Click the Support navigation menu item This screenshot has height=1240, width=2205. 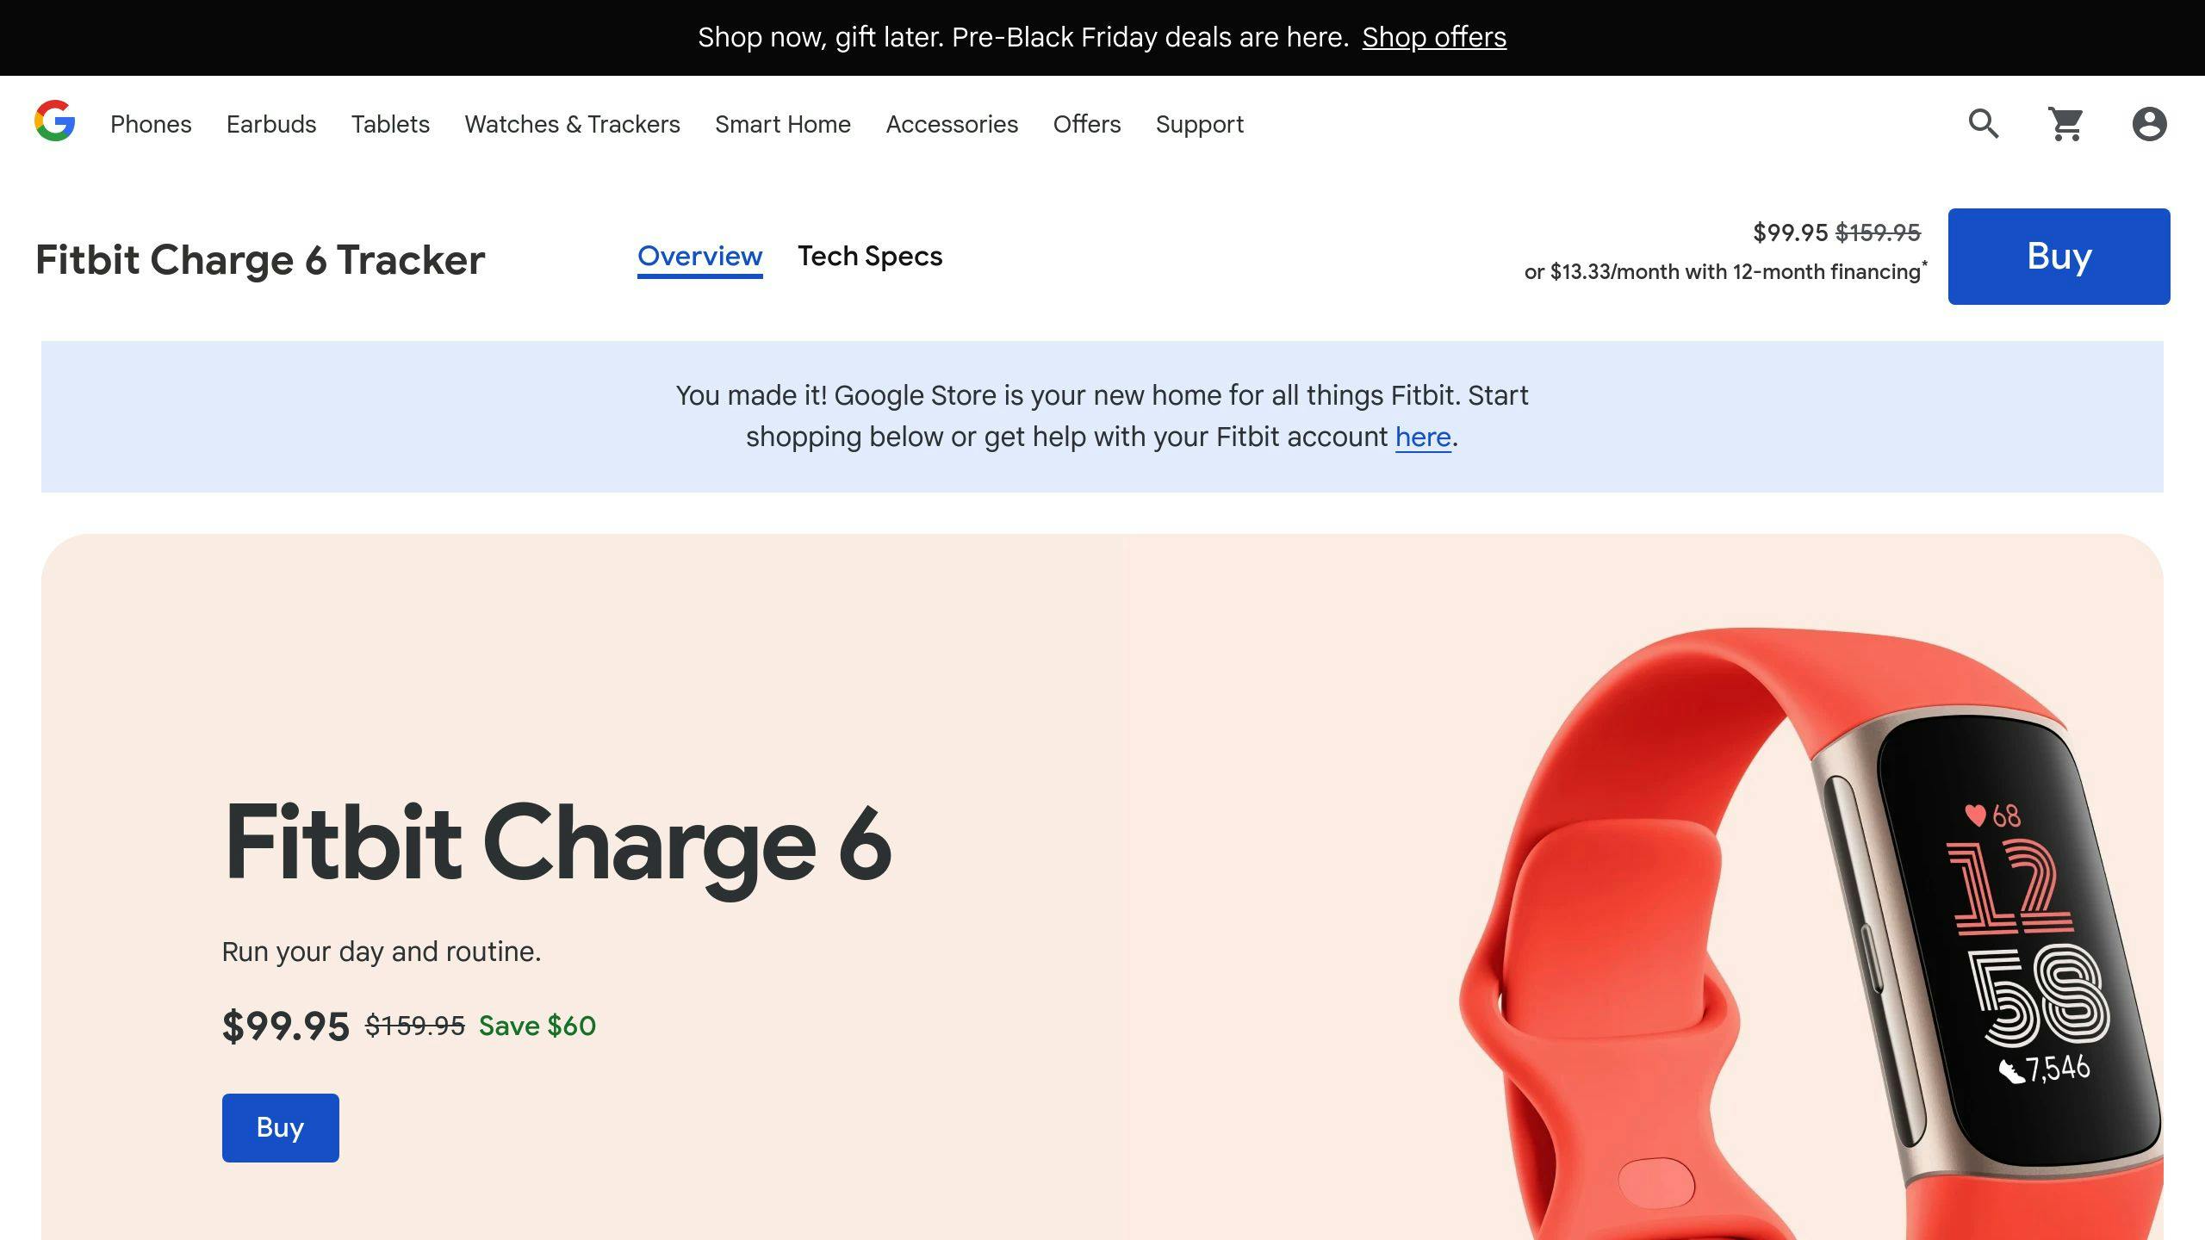(x=1200, y=124)
